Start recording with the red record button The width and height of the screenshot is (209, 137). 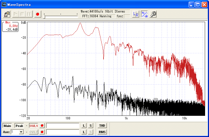38,14
